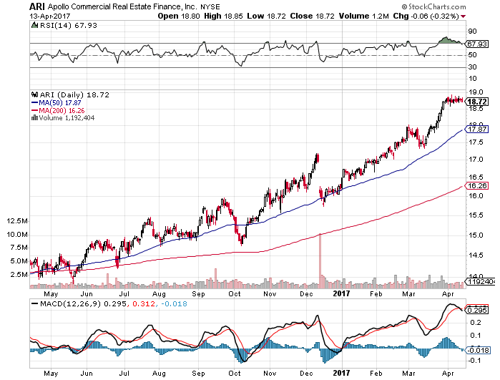500x380 pixels.
Task: Click the volume bars icon in the legend
Action: (34, 118)
